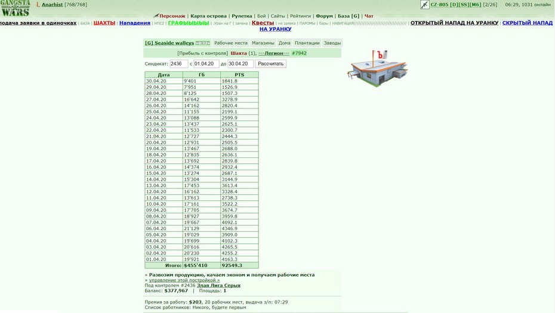Click the Gangsta Wars logo
This screenshot has height=313, width=555.
pyautogui.click(x=16, y=8)
